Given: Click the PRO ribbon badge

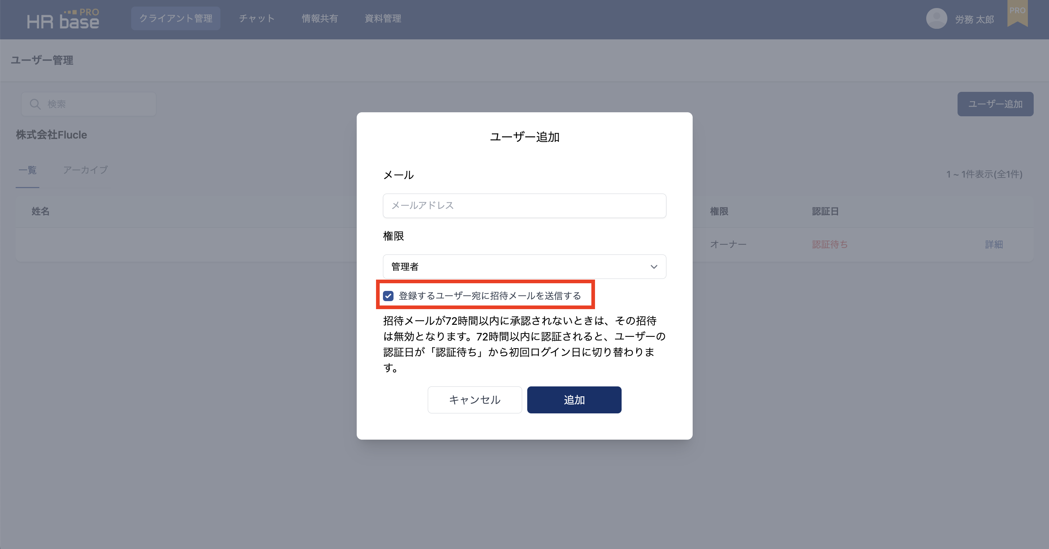Looking at the screenshot, I should point(1017,13).
